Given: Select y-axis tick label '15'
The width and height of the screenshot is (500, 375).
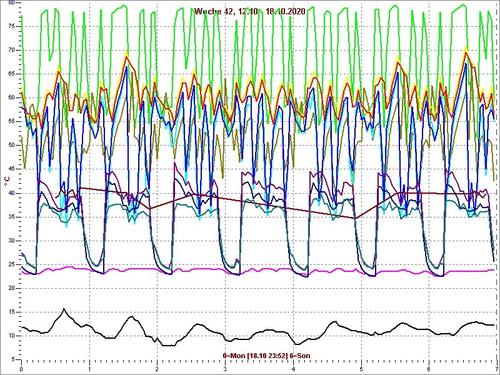Looking at the screenshot, I should pyautogui.click(x=11, y=312).
